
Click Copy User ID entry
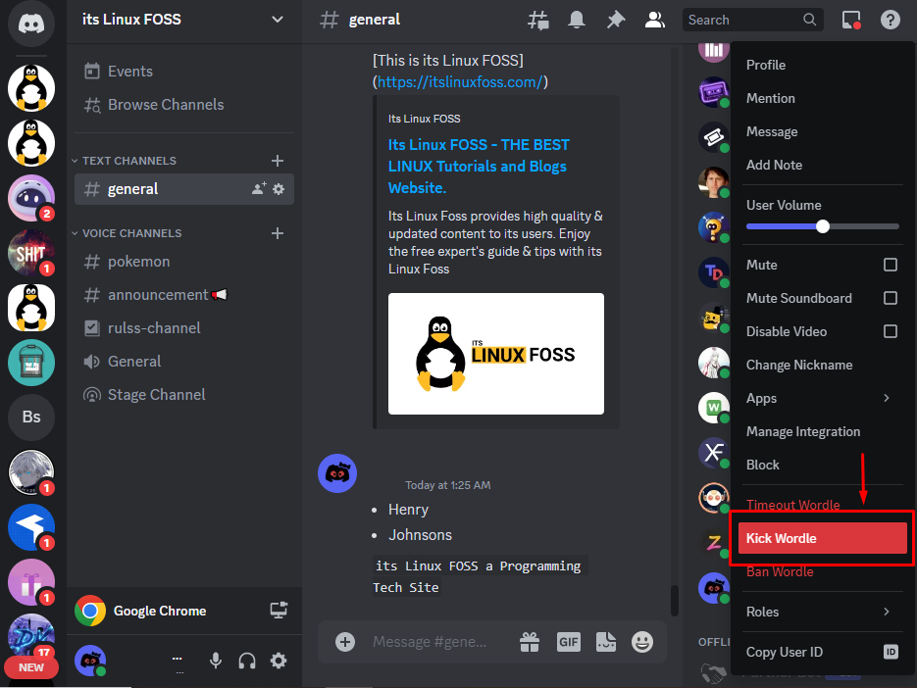click(x=822, y=652)
